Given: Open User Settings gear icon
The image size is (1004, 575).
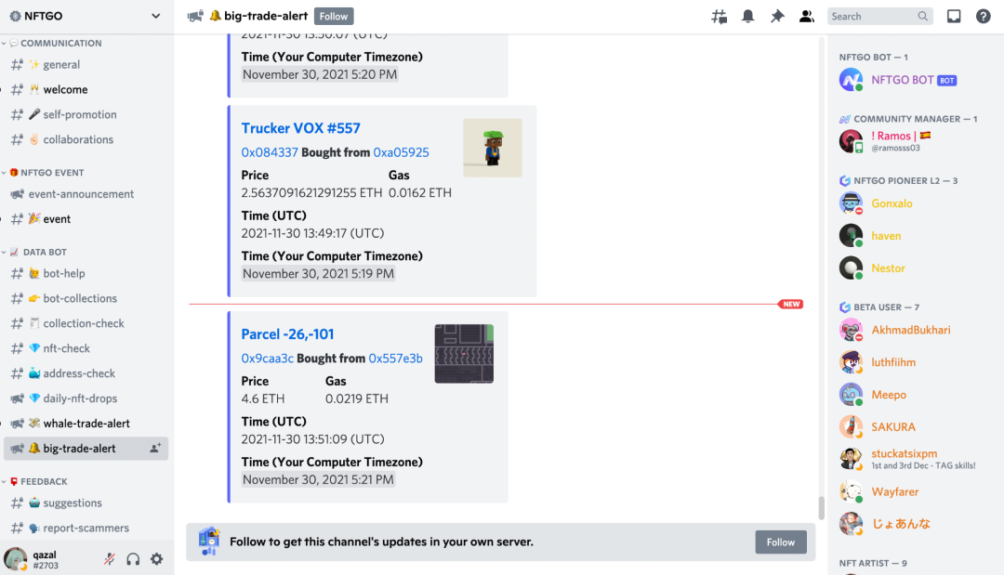Looking at the screenshot, I should click(x=156, y=559).
